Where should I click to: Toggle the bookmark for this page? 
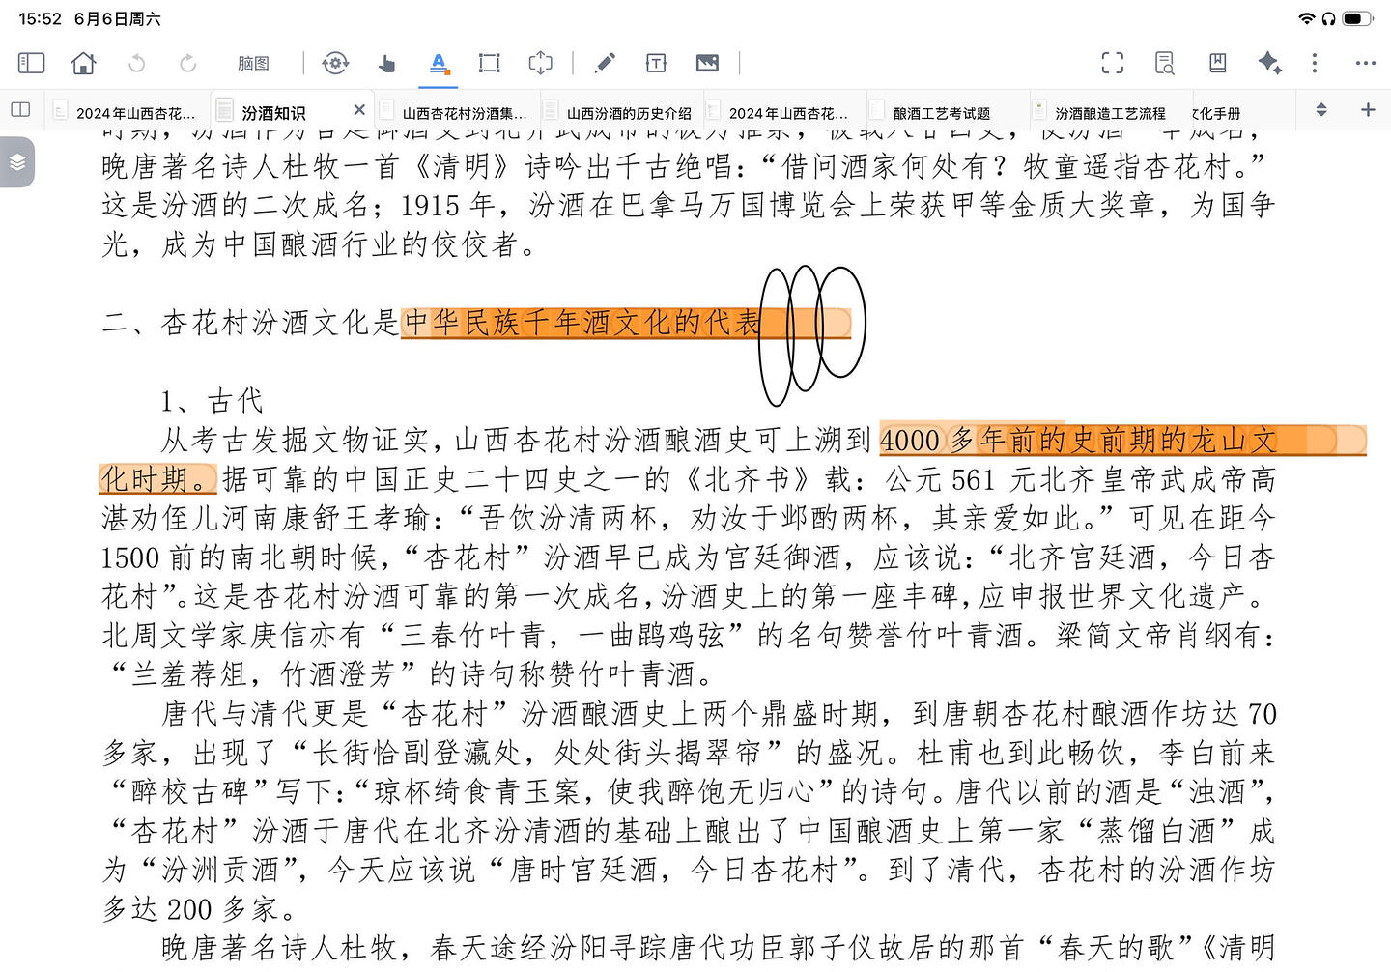[1217, 64]
